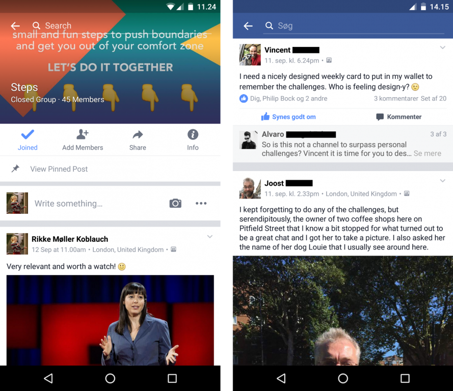
Task: Tap the Joined checkmark button
Action: (x=28, y=140)
